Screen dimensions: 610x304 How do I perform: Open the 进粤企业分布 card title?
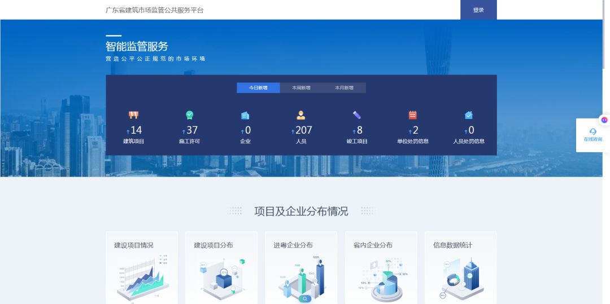click(293, 245)
